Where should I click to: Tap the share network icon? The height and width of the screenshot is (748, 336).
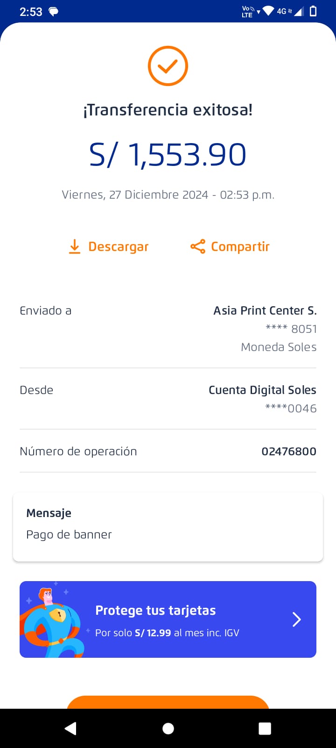point(198,246)
